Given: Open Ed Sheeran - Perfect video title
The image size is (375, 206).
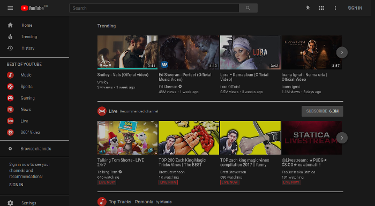Looking at the screenshot, I should pyautogui.click(x=185, y=77).
